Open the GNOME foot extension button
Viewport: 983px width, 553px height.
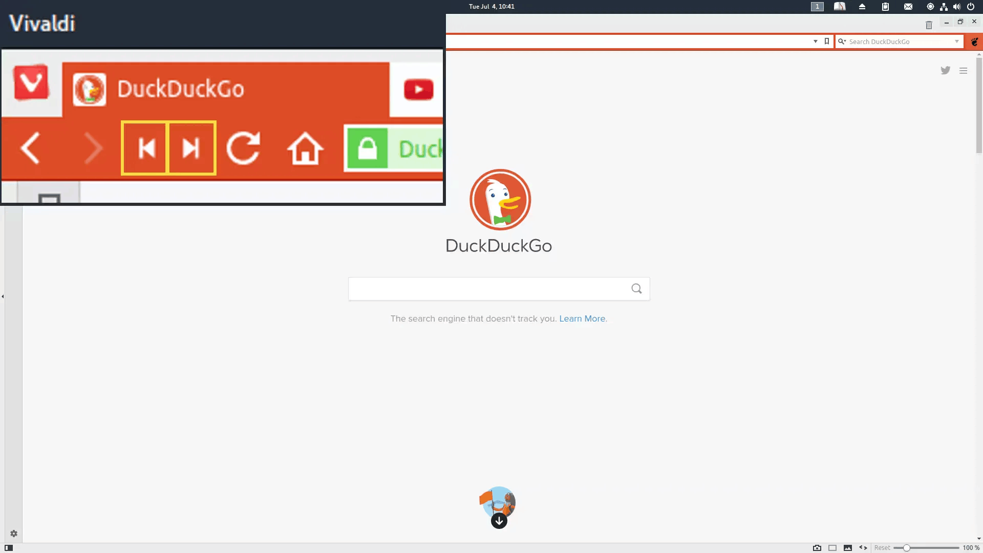point(974,41)
